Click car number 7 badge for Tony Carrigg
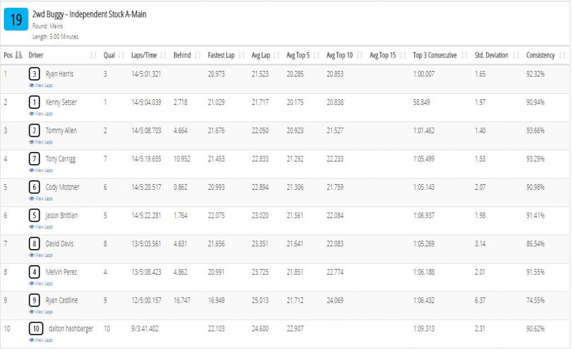This screenshot has width=572, height=349. point(34,159)
